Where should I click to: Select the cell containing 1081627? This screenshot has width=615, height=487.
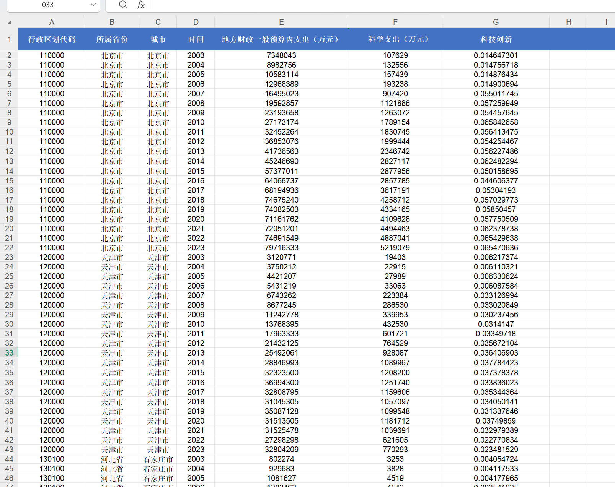(x=281, y=478)
